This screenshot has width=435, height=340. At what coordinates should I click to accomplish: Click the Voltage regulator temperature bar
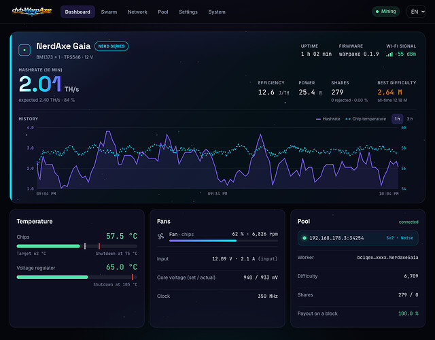click(x=77, y=277)
